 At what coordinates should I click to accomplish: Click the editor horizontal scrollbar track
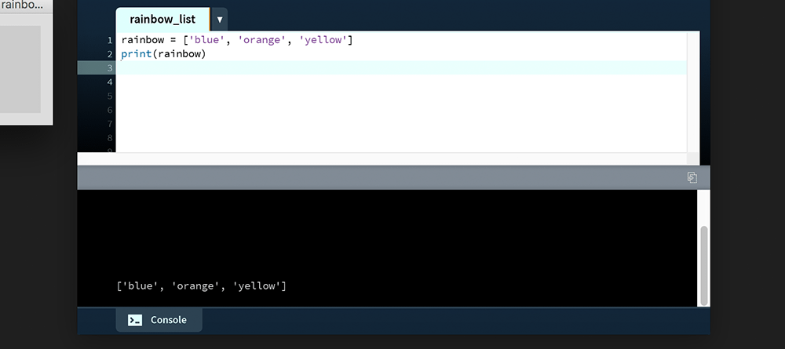[x=382, y=158]
